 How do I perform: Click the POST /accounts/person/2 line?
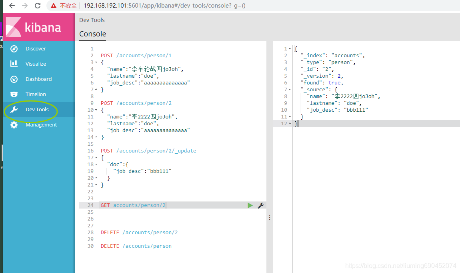(x=136, y=103)
